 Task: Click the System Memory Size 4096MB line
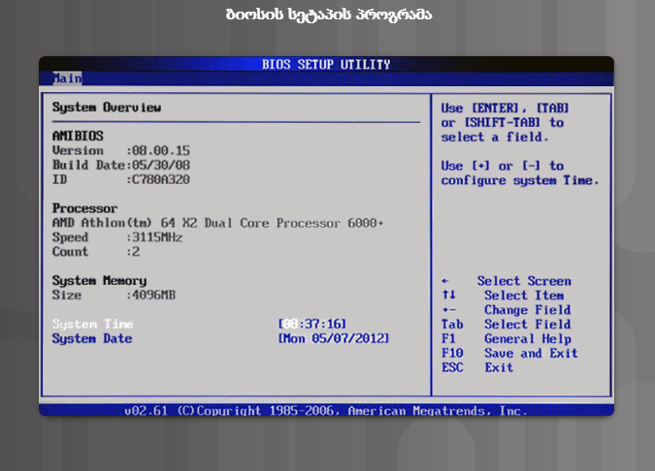115,295
